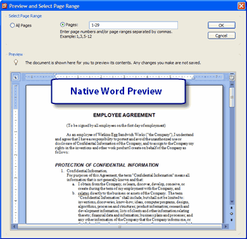Click the horizontal scrollbar right arrow

(225, 226)
